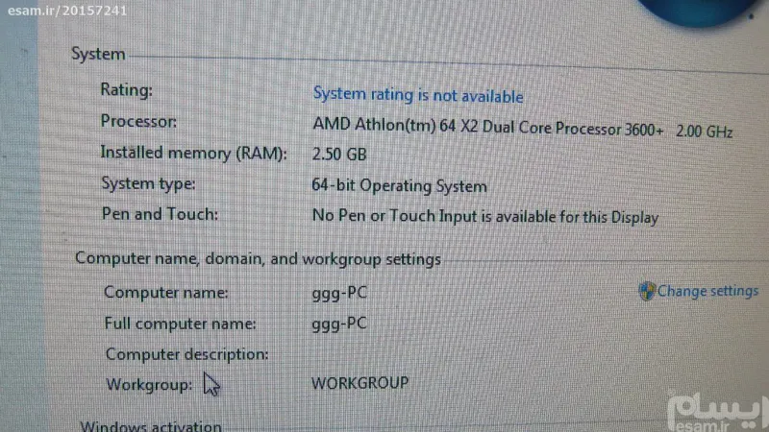Screen dimensions: 769x432
Task: Click the Windows activation heading
Action: (151, 425)
